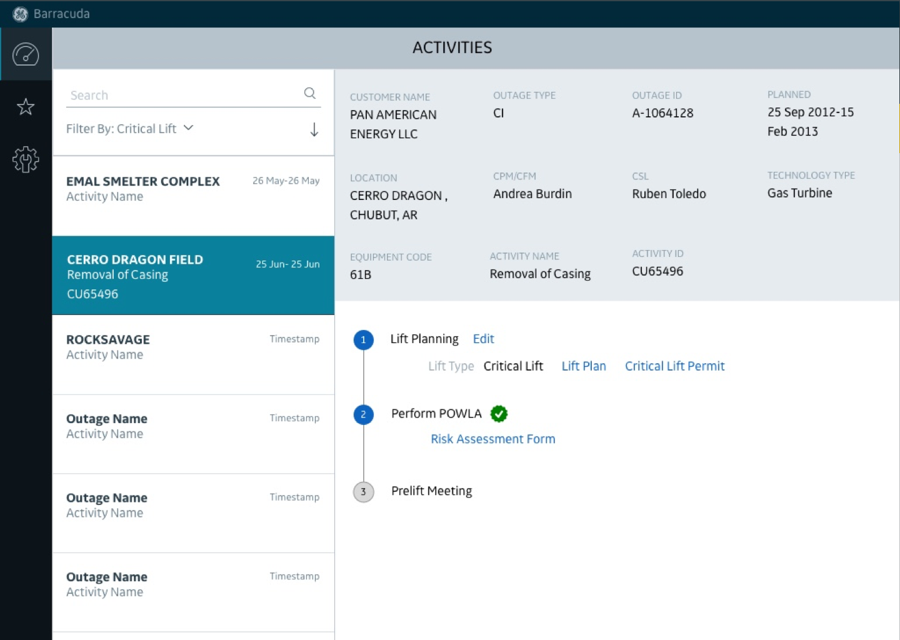Click green checkmark beside Perform POWLA

coord(499,414)
